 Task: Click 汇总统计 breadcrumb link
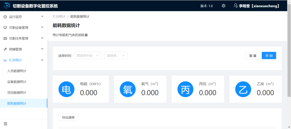59,17
